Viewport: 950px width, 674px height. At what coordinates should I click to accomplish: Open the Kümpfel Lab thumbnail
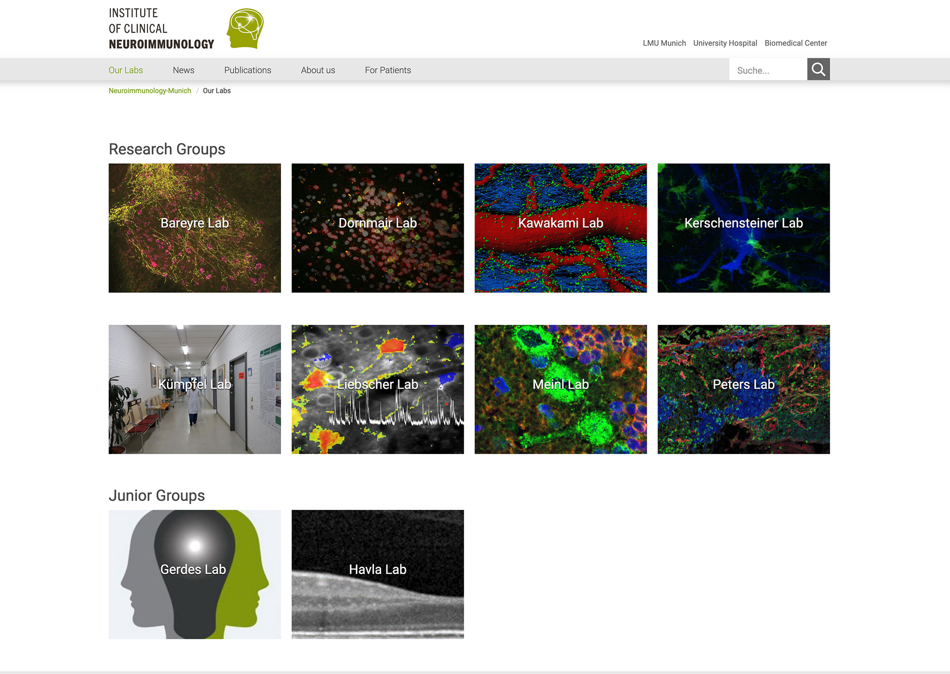point(195,389)
